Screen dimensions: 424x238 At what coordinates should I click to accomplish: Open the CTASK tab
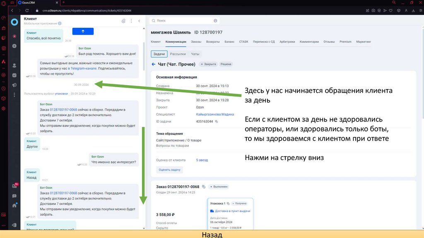243,42
